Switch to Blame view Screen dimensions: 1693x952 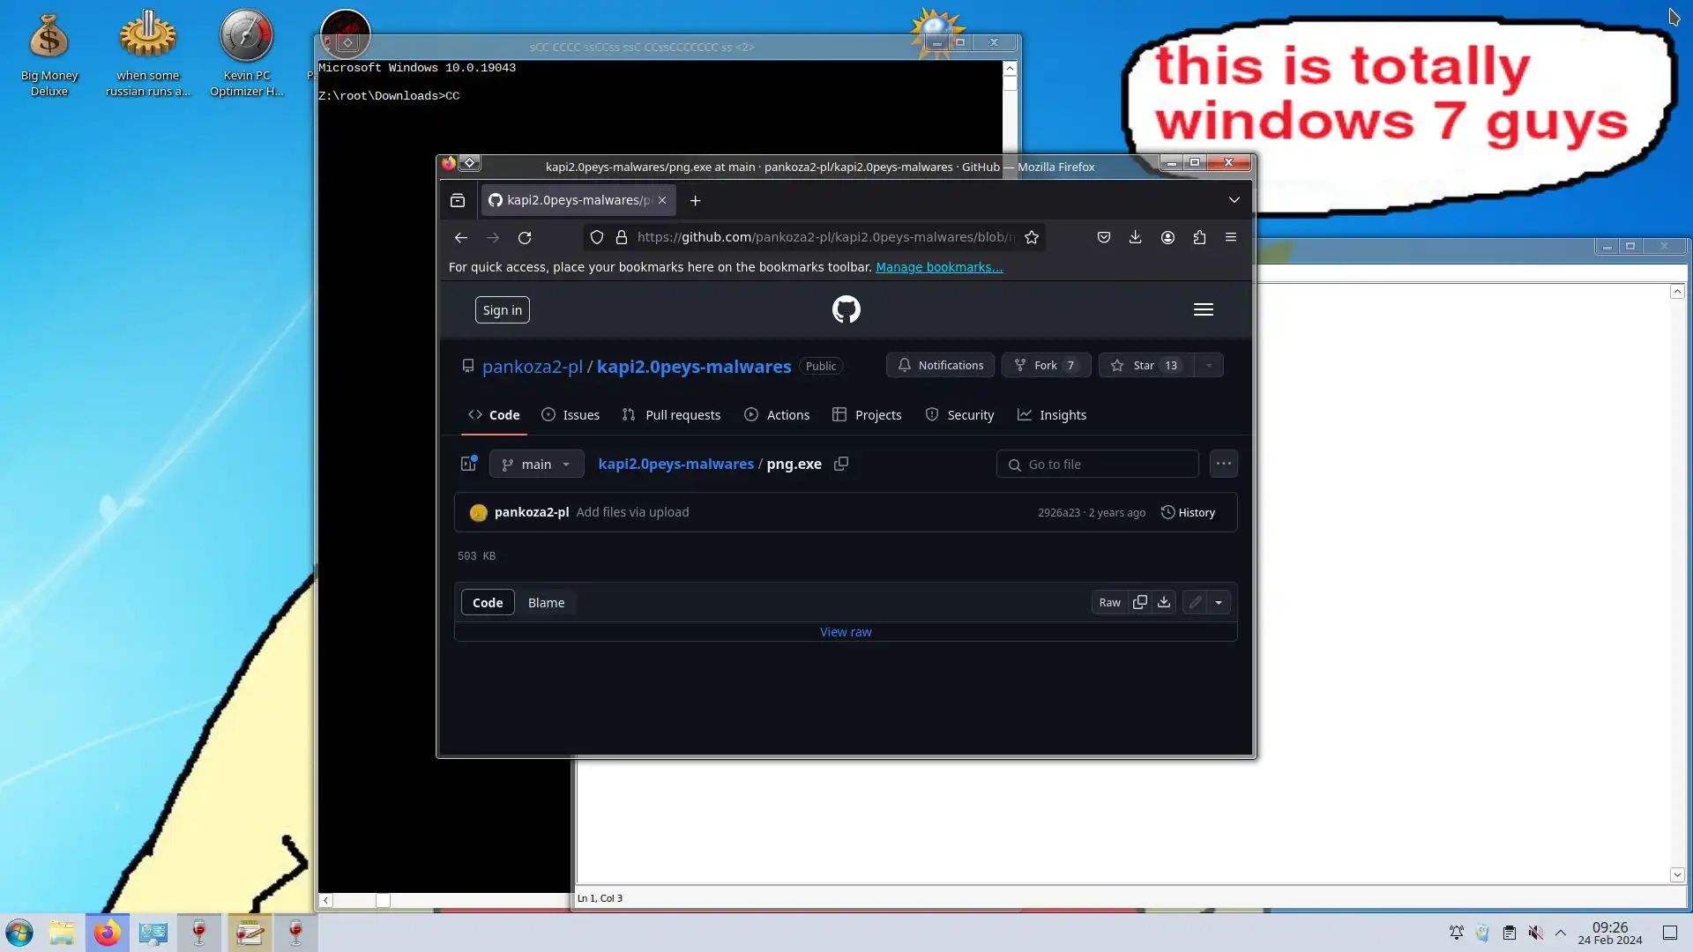pos(546,603)
